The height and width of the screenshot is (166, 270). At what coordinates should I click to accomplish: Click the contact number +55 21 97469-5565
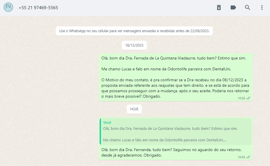pyautogui.click(x=38, y=8)
